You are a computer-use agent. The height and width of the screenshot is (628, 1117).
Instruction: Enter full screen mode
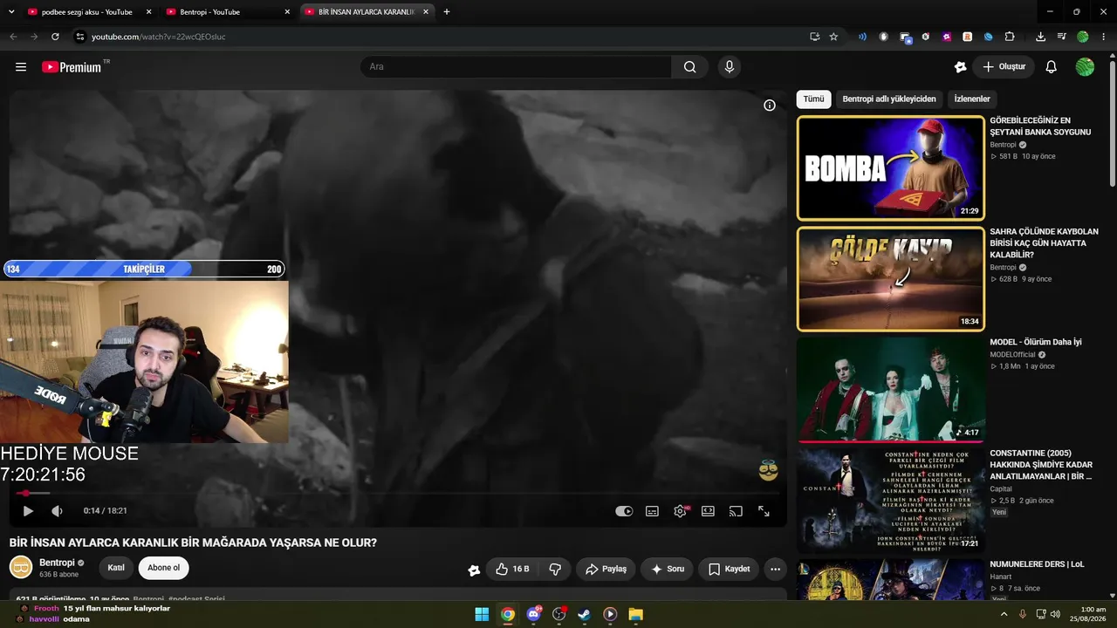764,511
